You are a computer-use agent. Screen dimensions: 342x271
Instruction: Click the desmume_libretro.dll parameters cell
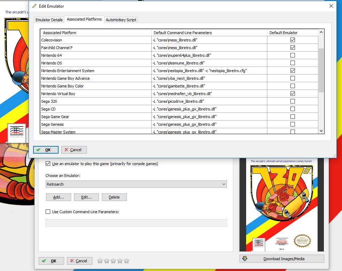pos(209,63)
